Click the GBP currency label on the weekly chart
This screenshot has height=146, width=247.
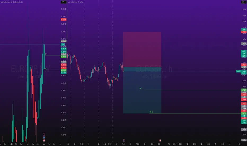(64, 2)
